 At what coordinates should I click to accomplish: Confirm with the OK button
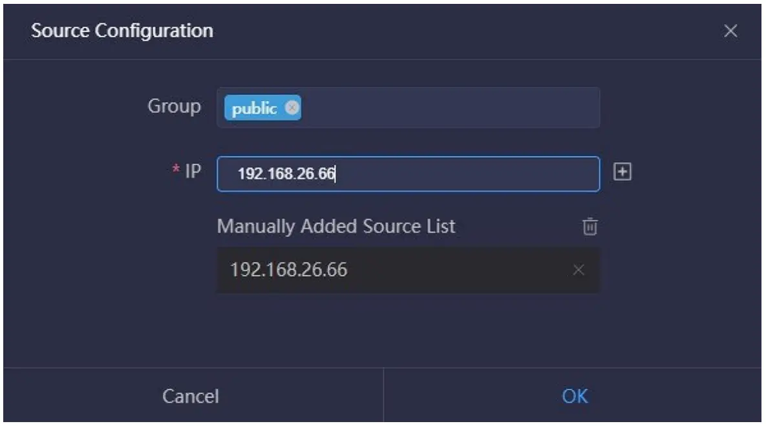[x=575, y=396]
